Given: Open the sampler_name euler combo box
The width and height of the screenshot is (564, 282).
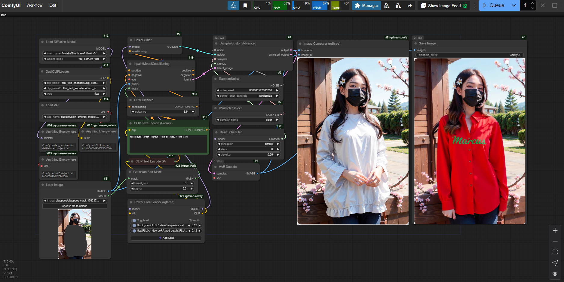Looking at the screenshot, I should pos(247,120).
